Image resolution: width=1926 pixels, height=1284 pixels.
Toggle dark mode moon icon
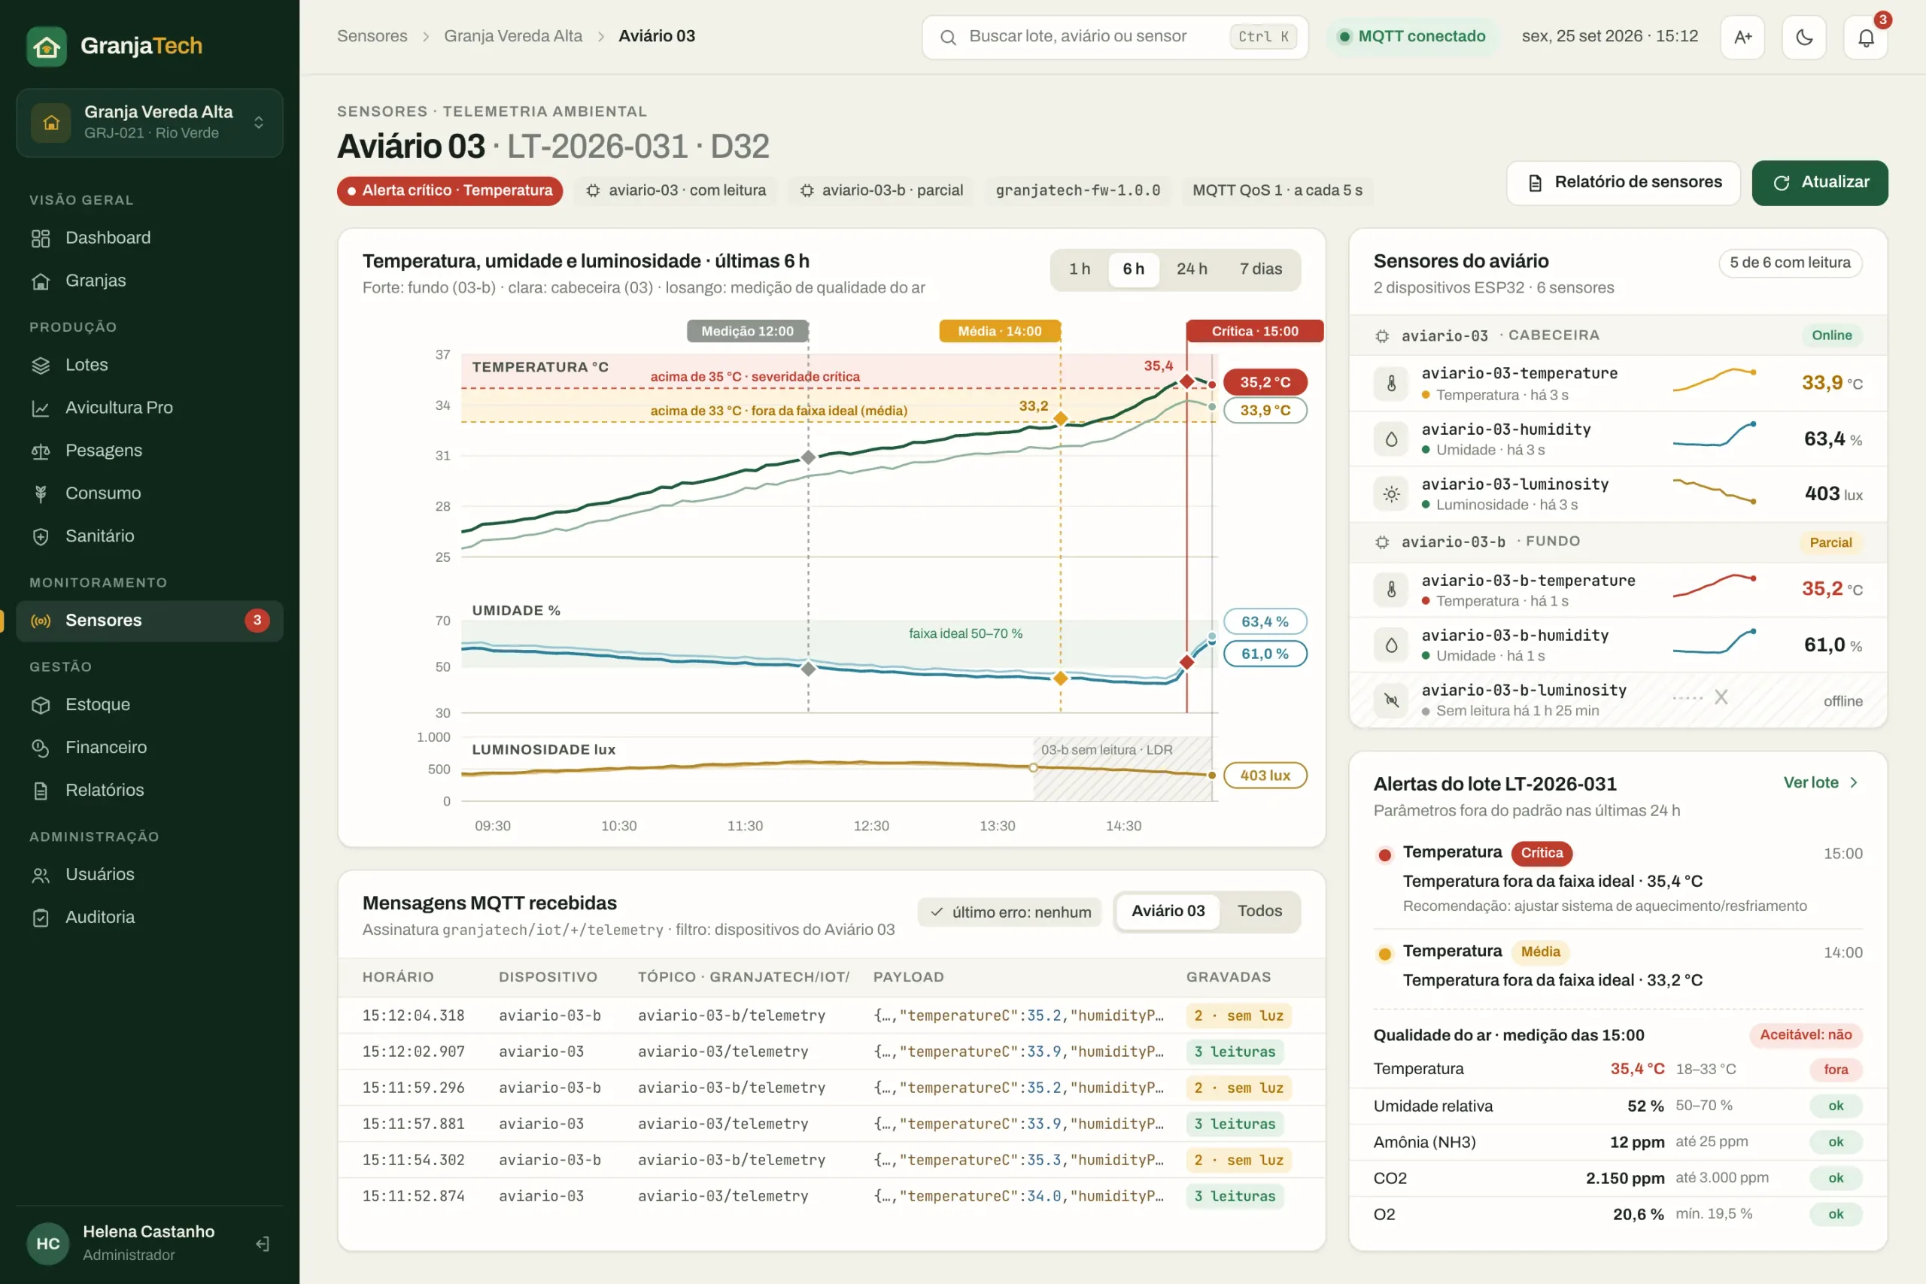coord(1804,37)
